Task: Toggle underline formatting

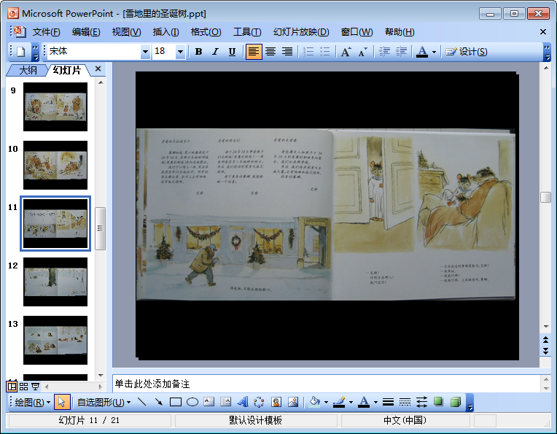Action: [x=232, y=52]
